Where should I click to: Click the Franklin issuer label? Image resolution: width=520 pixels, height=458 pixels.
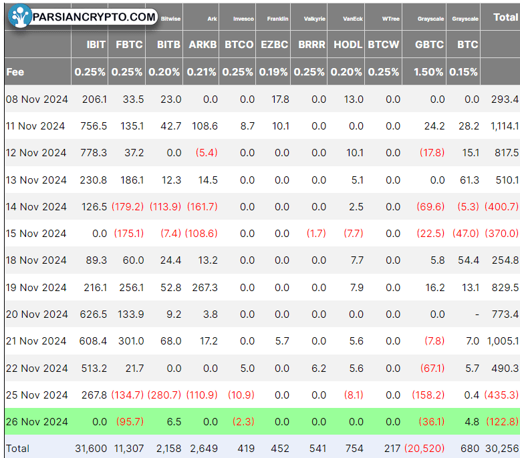coord(278,19)
